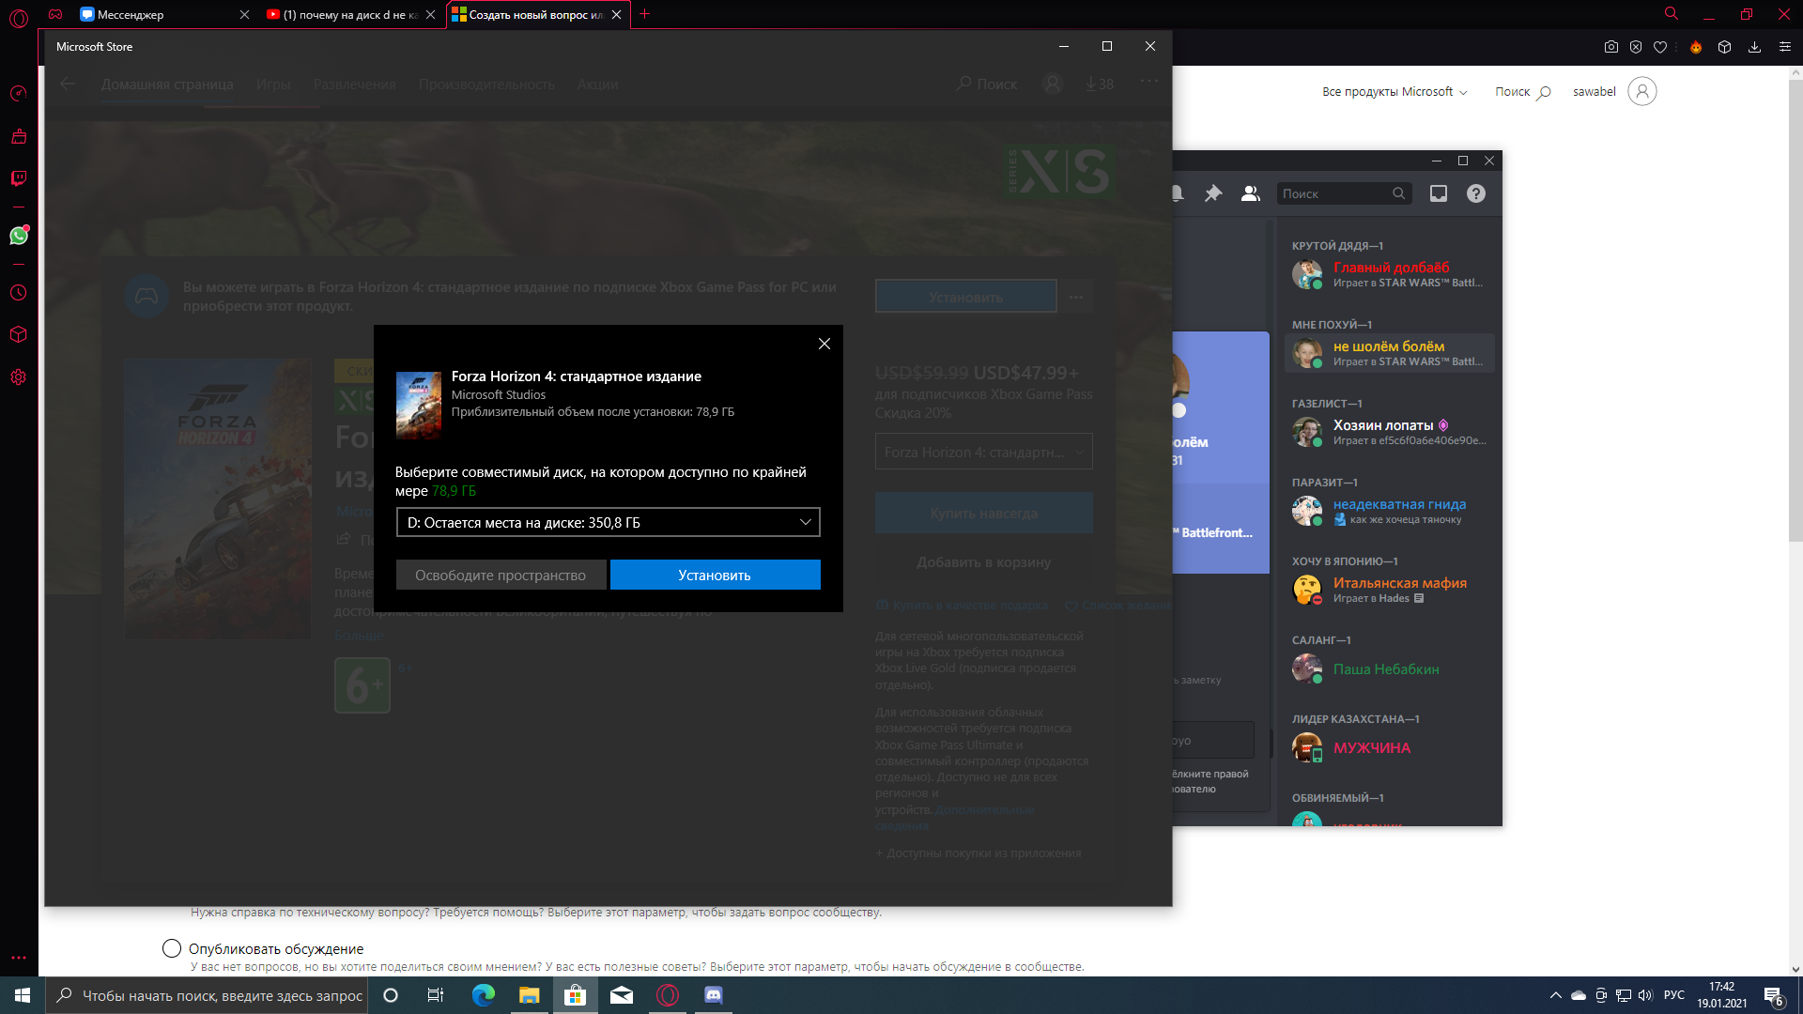Open Cortana circle on the taskbar

391,995
